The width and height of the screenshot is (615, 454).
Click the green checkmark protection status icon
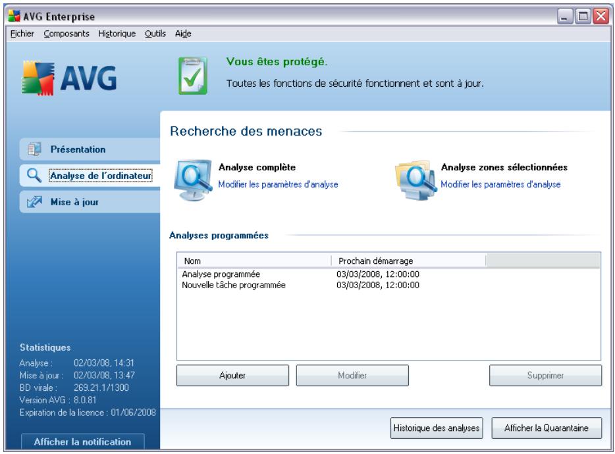click(192, 76)
